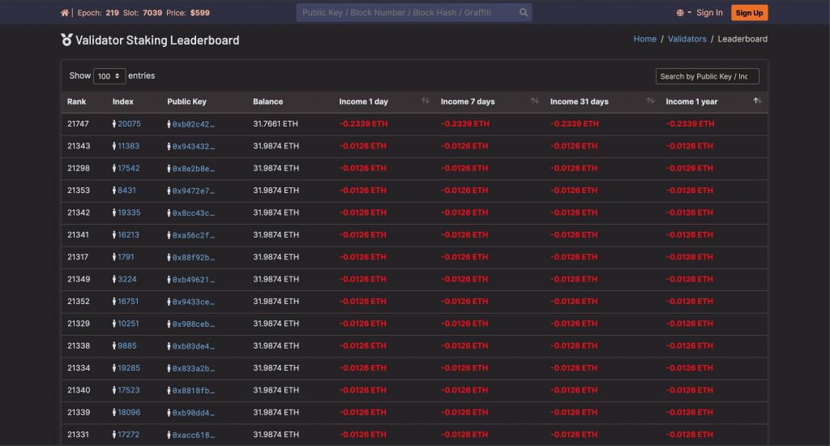Sort by Income 31 days arrows

point(650,101)
